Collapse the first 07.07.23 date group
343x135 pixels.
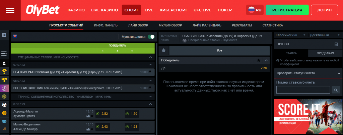[150, 65]
